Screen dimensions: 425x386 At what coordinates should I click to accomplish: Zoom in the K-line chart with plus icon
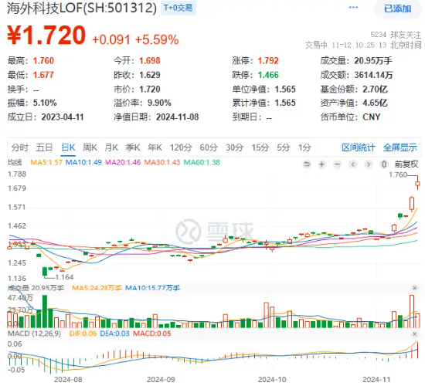(x=321, y=164)
